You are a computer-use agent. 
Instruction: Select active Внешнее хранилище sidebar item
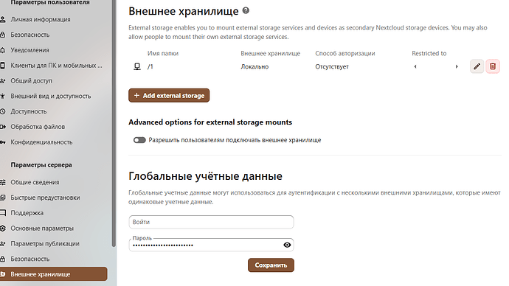tap(54, 274)
